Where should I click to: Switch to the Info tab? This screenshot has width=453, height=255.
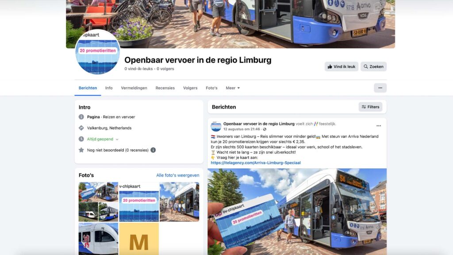pos(109,88)
